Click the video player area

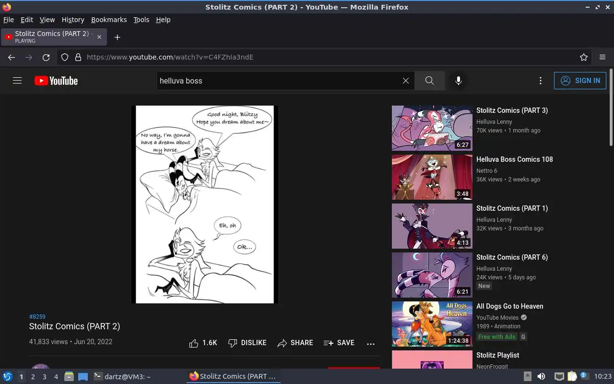[205, 204]
